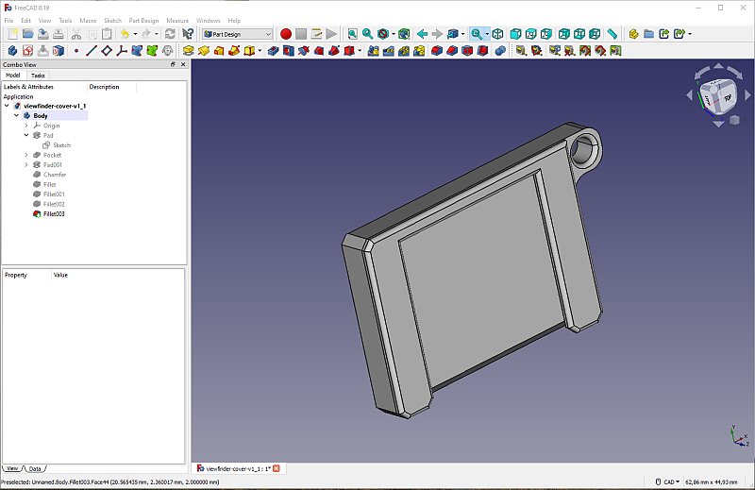The height and width of the screenshot is (490, 755).
Task: Fit all content in the view
Action: pyautogui.click(x=352, y=34)
